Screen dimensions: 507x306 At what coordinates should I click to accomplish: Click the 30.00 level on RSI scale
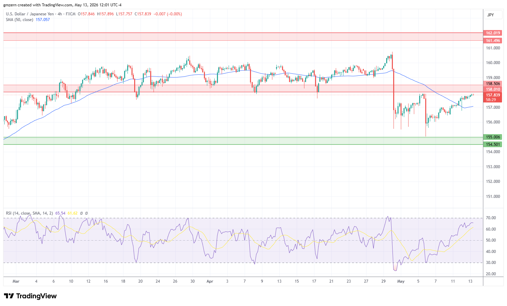(x=491, y=263)
